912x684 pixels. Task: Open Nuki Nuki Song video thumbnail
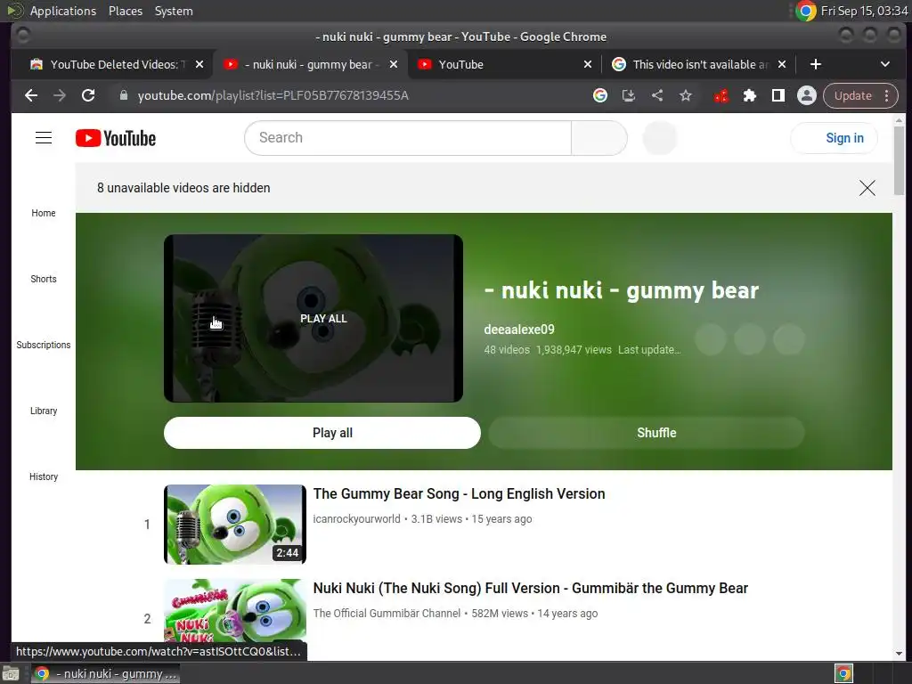click(235, 611)
